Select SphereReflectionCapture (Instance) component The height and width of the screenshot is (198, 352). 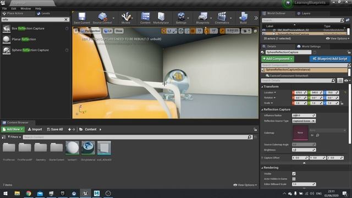pos(304,70)
